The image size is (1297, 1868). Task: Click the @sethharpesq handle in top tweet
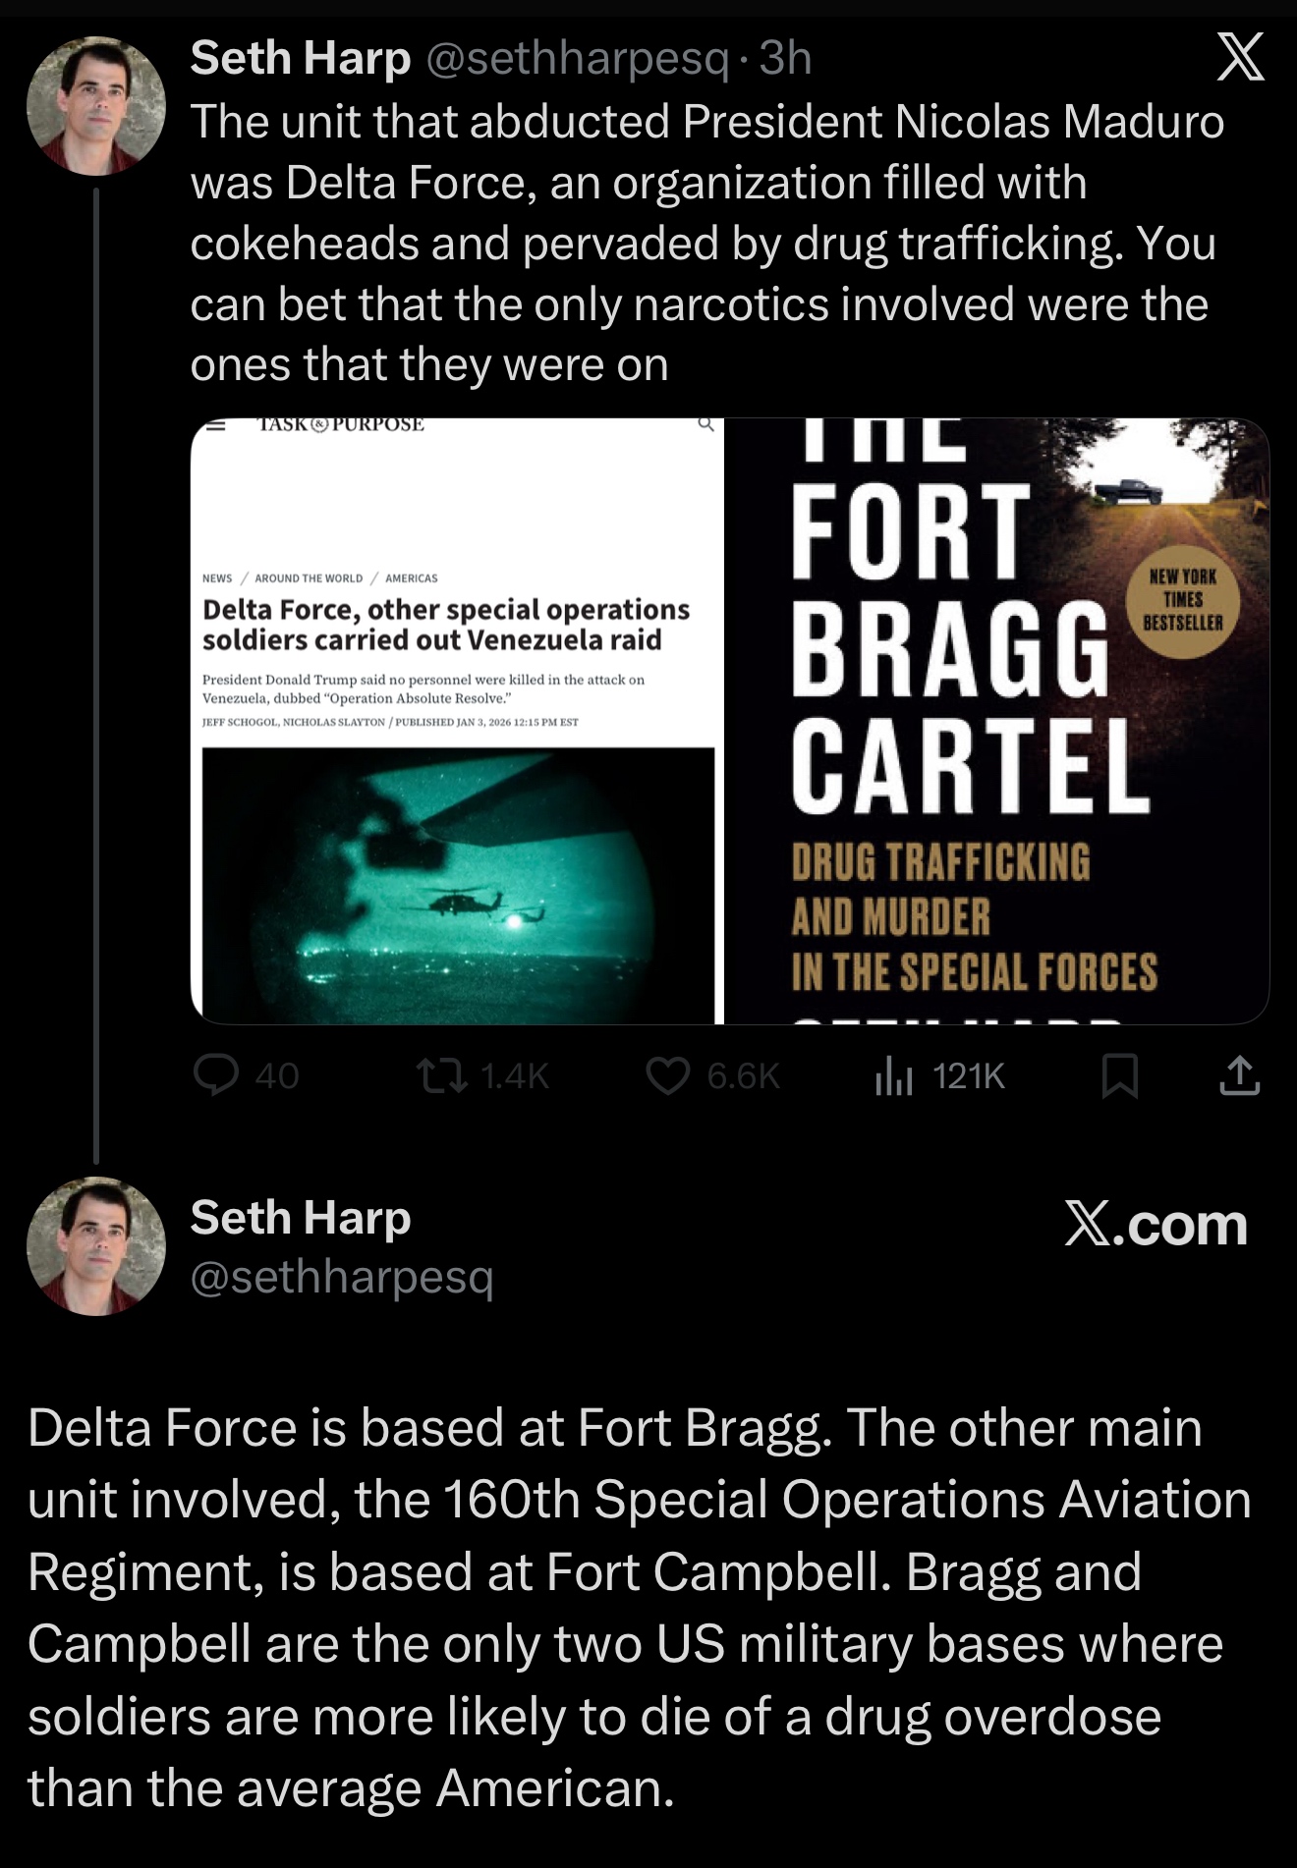[578, 59]
